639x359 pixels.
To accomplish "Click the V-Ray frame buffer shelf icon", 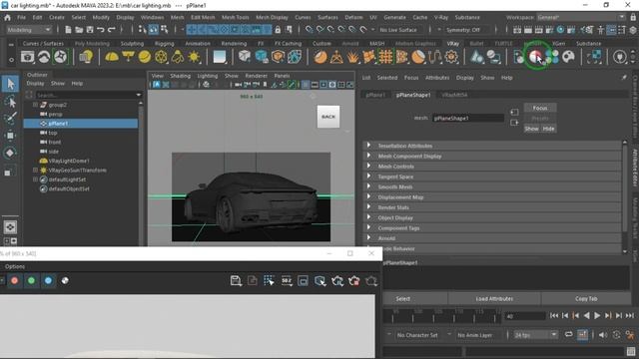I will tap(28, 57).
